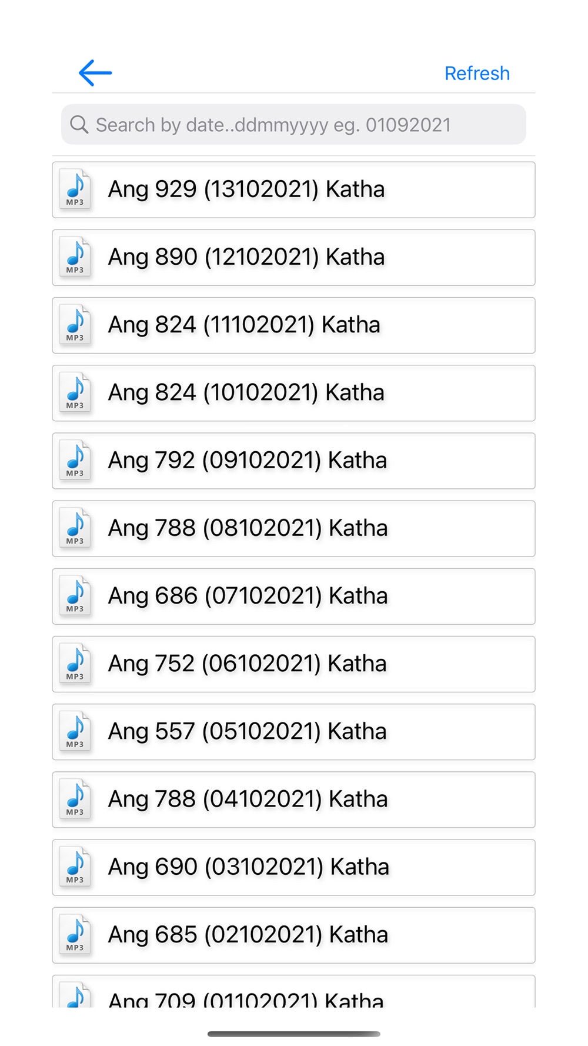Refresh the Katha list
Image resolution: width=588 pixels, height=1046 pixels.
477,74
